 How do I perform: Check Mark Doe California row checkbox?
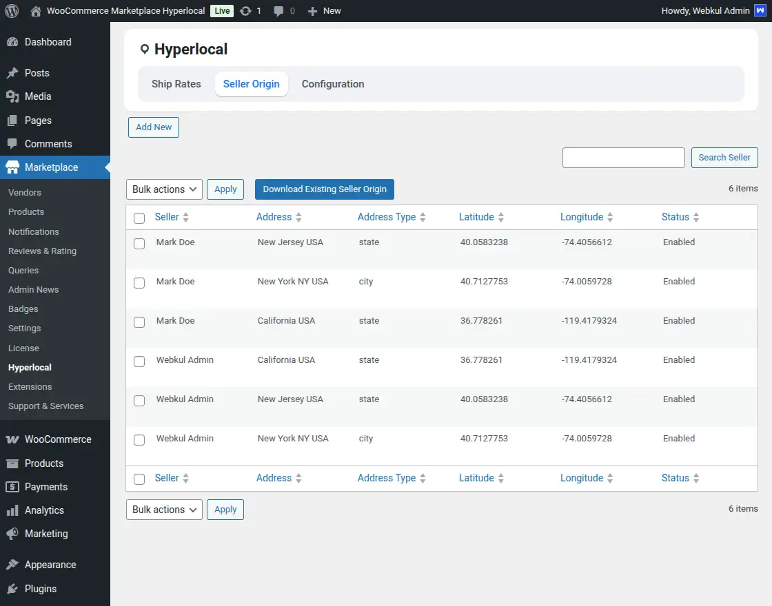139,322
